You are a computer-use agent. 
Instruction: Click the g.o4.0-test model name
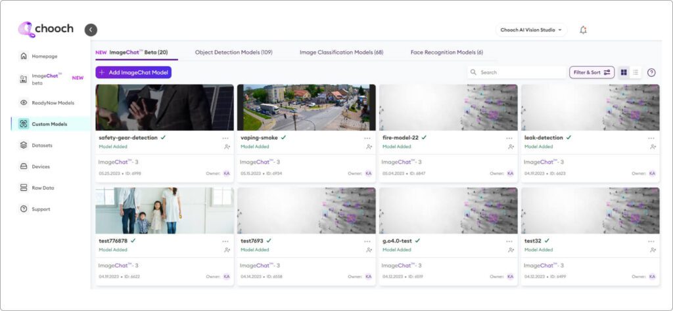397,241
